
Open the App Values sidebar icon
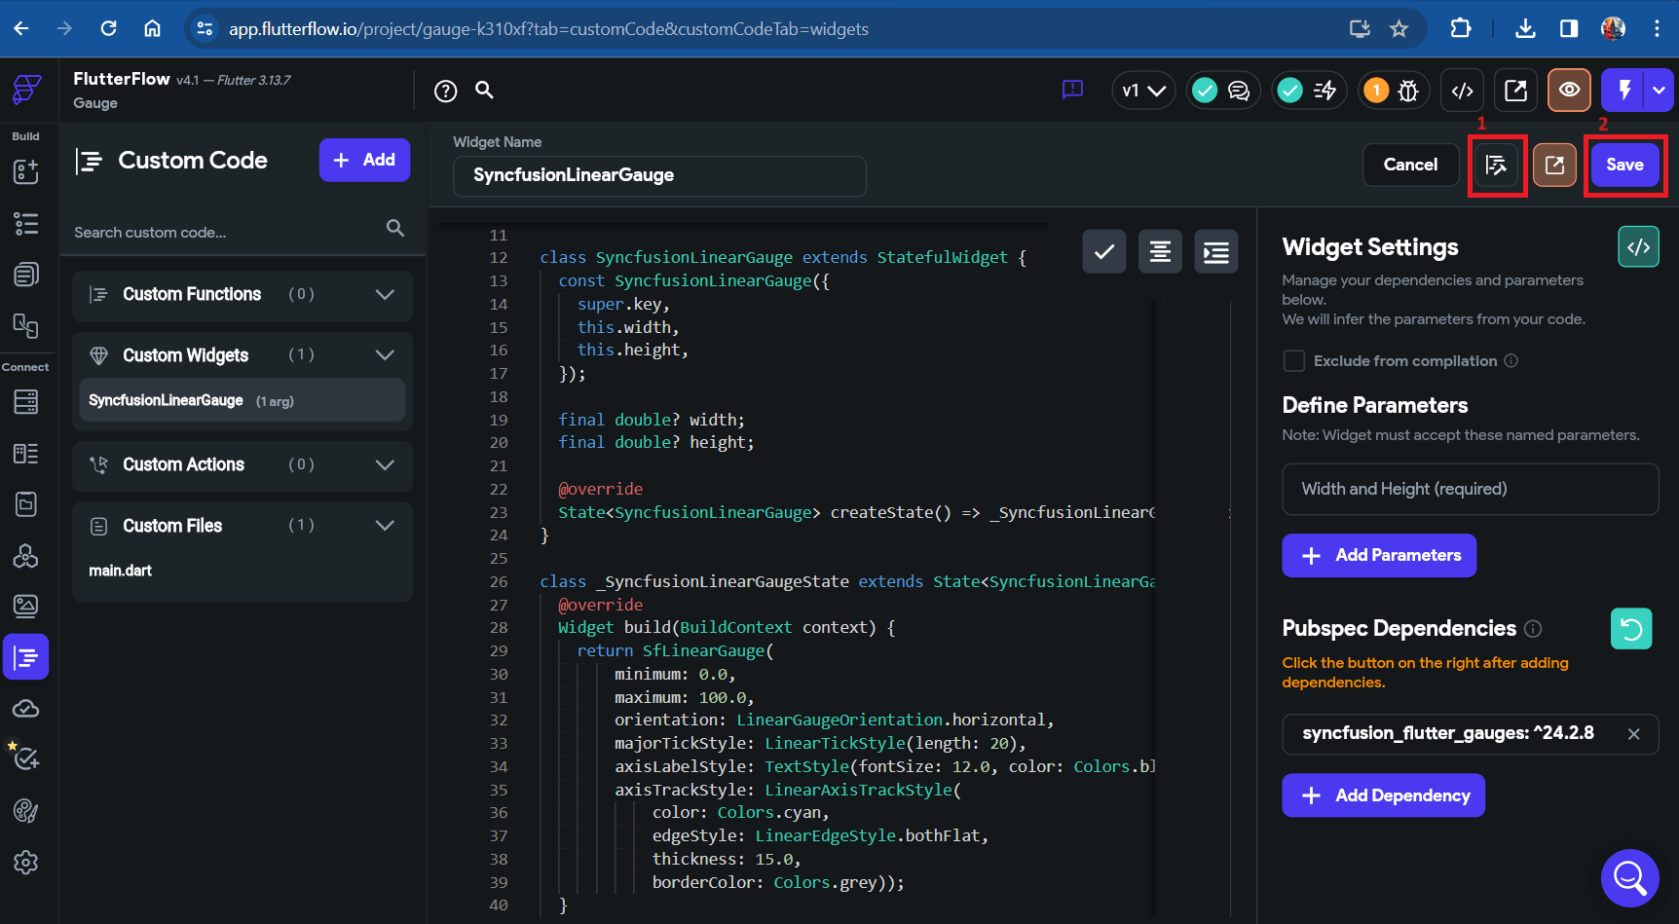(x=26, y=503)
